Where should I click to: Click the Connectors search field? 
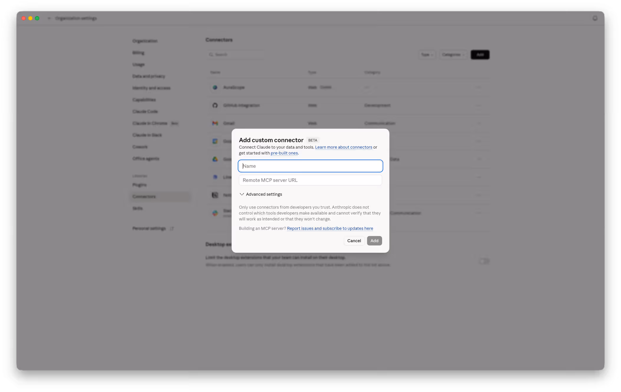236,55
